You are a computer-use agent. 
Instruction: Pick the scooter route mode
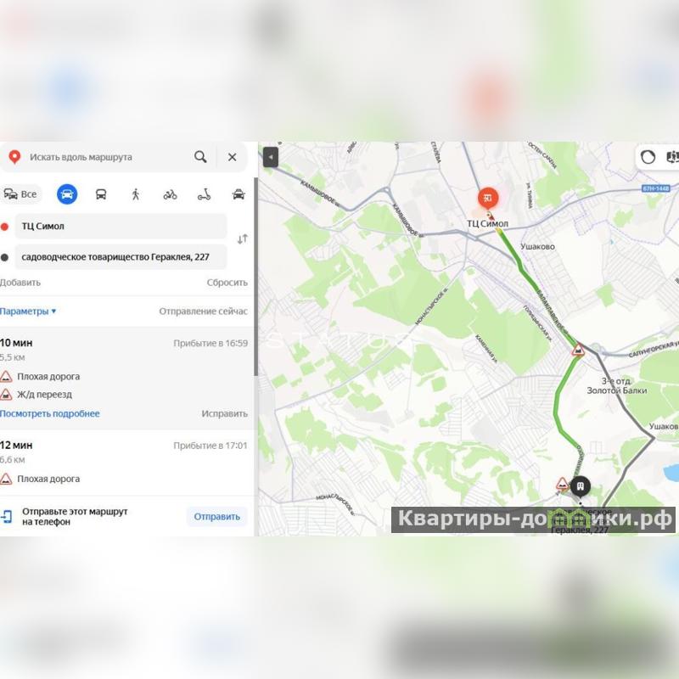[204, 194]
